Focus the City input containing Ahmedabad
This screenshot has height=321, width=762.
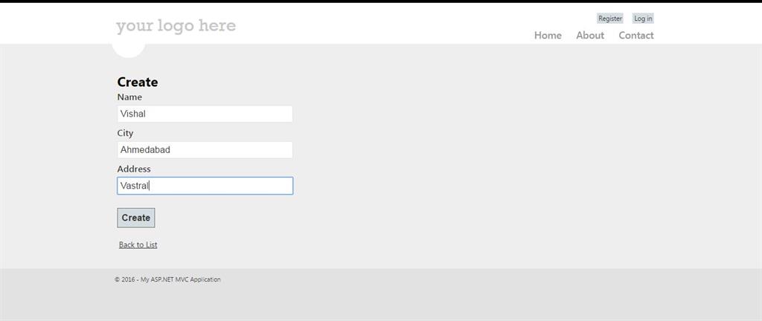coord(205,149)
